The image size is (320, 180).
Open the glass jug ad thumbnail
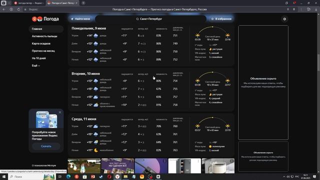coord(218,166)
